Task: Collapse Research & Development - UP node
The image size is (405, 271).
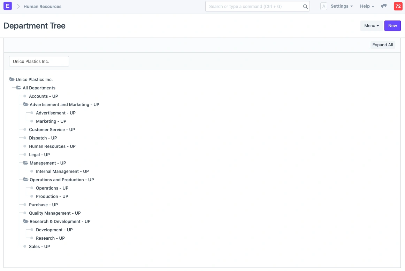Action: 26,222
